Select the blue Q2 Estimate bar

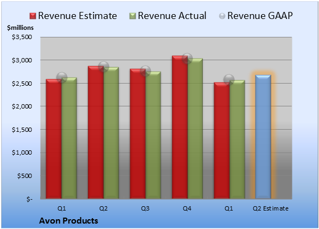click(x=263, y=137)
